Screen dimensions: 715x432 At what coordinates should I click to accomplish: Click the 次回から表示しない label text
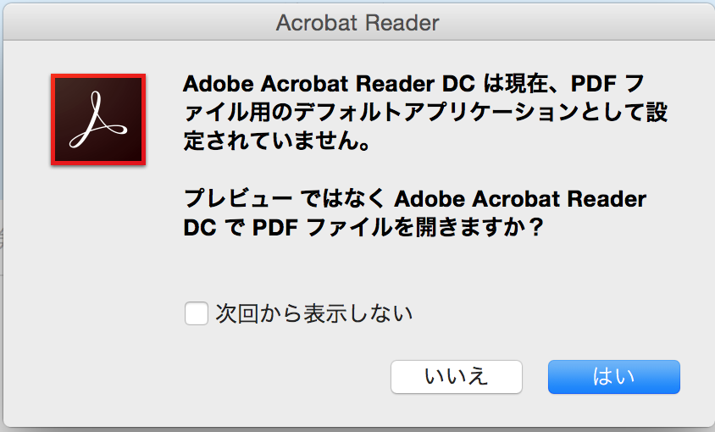pyautogui.click(x=313, y=314)
